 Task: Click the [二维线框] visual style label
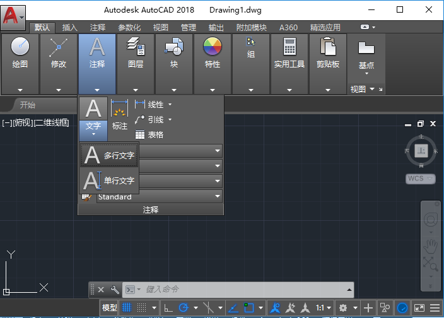click(x=52, y=122)
